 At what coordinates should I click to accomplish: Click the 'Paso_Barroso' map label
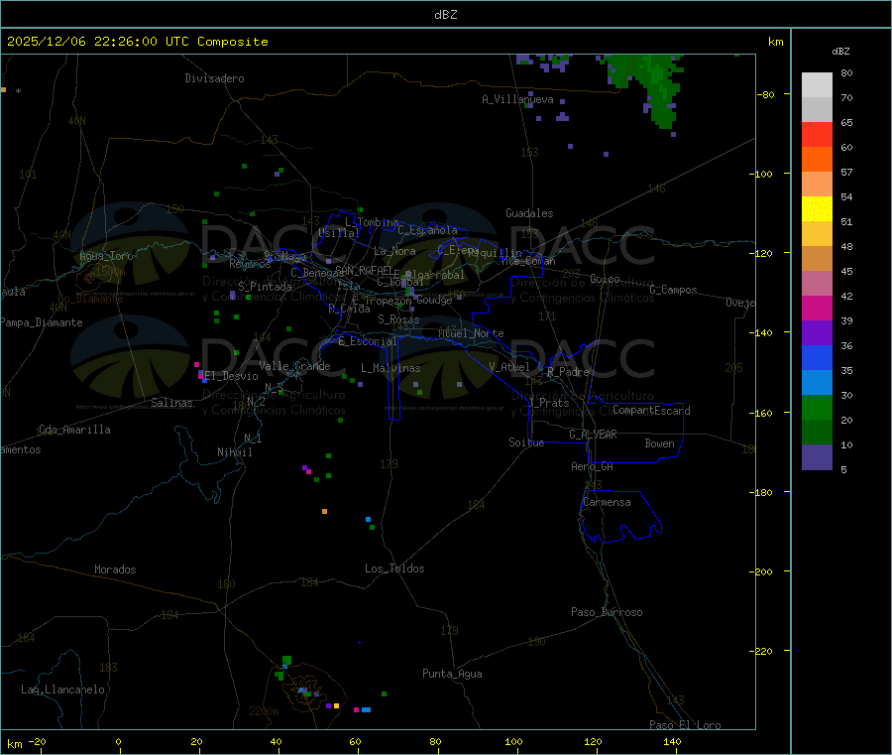click(x=607, y=612)
